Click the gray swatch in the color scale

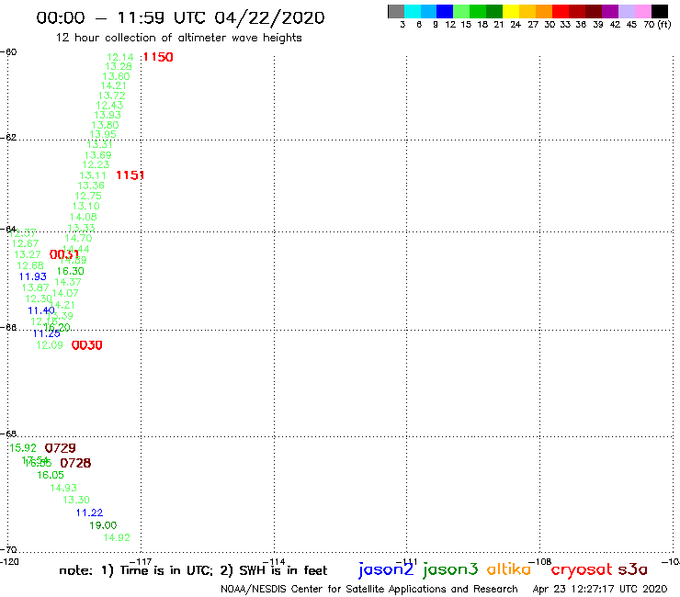tap(396, 11)
